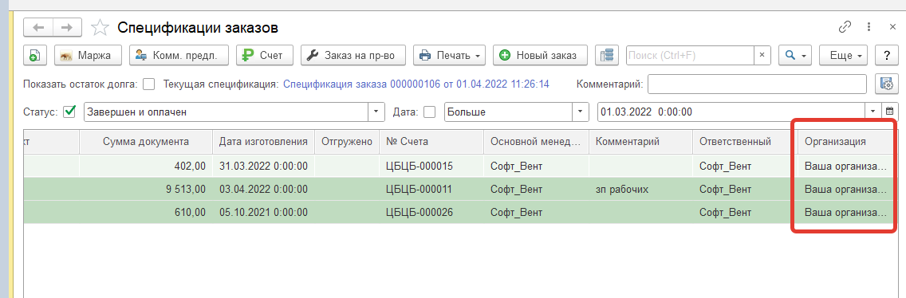This screenshot has width=906, height=298.
Task: Toggle the Показать остаток долга checkbox
Action: (148, 84)
